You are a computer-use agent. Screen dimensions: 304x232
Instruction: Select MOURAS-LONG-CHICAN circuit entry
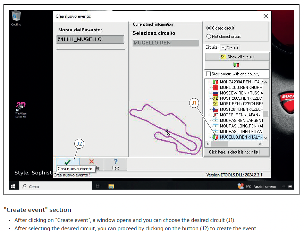[241, 132]
